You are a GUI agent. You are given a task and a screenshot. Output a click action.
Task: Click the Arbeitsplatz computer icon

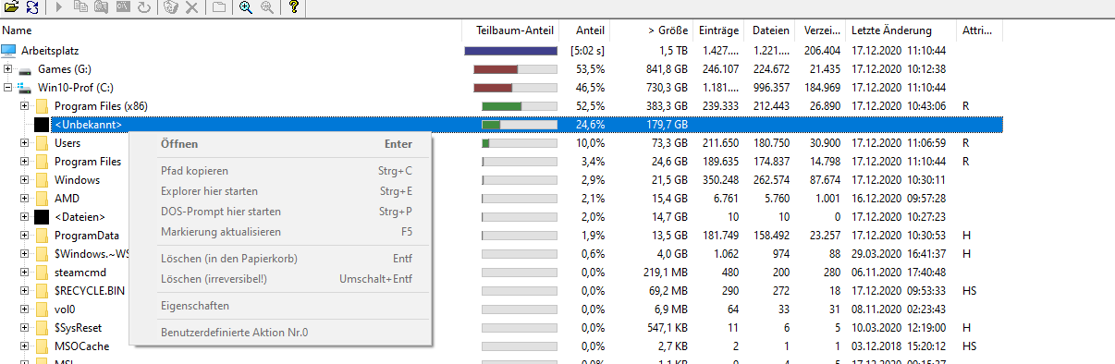pyautogui.click(x=9, y=51)
